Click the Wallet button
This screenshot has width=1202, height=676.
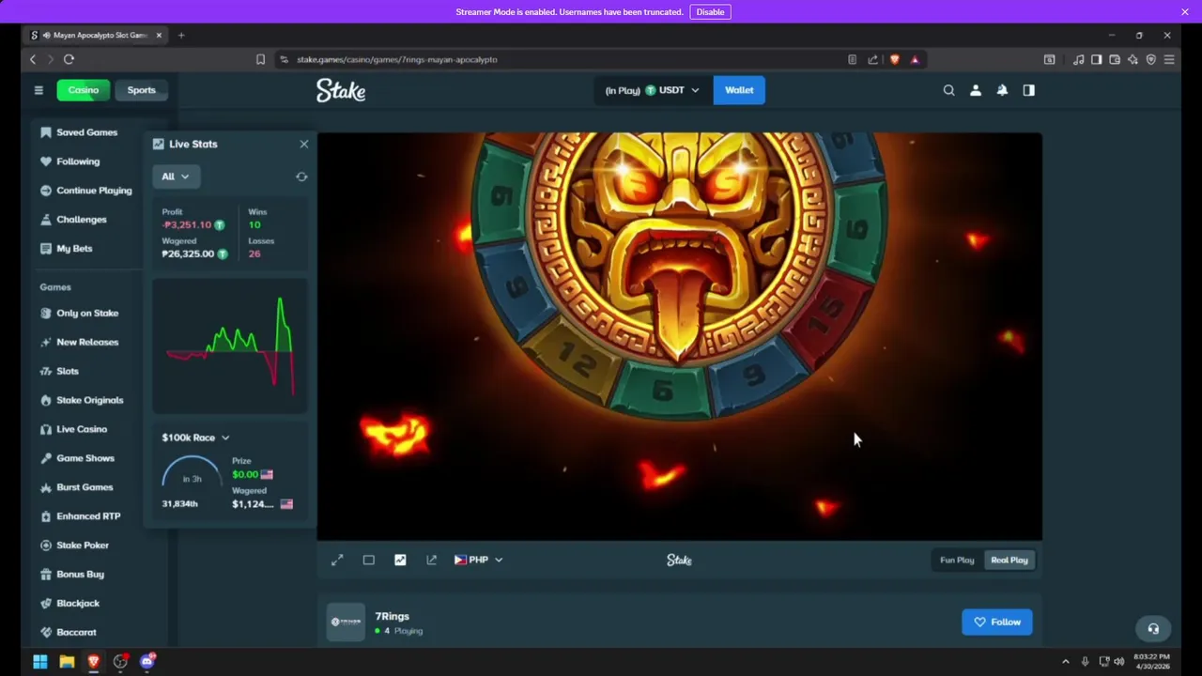(739, 90)
